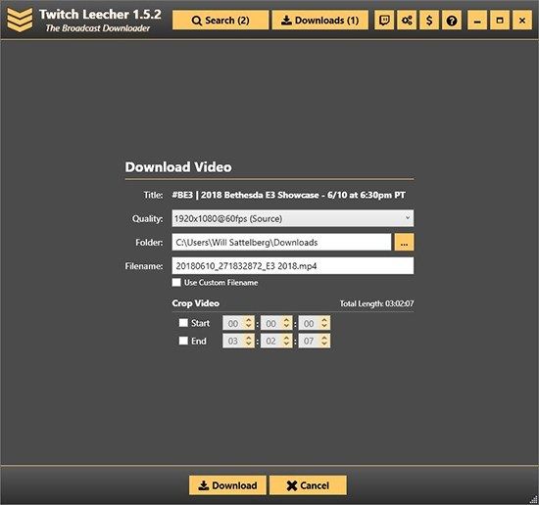Cancel the video download dialog
The height and width of the screenshot is (505, 539).
coord(308,485)
